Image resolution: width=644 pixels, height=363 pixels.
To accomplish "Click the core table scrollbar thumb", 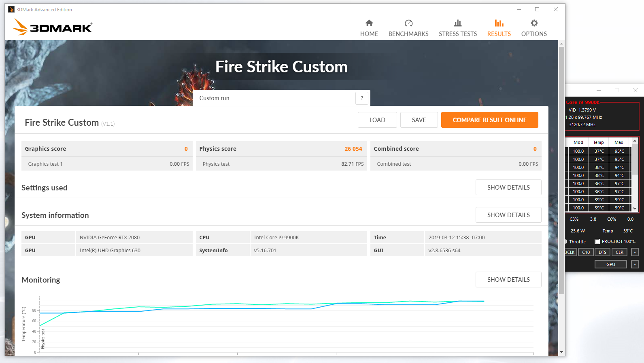I will pos(635,160).
